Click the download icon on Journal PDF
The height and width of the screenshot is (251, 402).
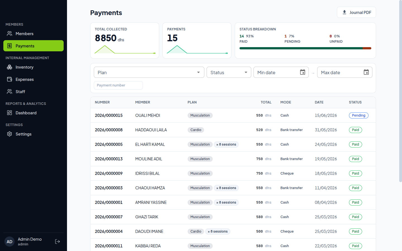pyautogui.click(x=344, y=12)
